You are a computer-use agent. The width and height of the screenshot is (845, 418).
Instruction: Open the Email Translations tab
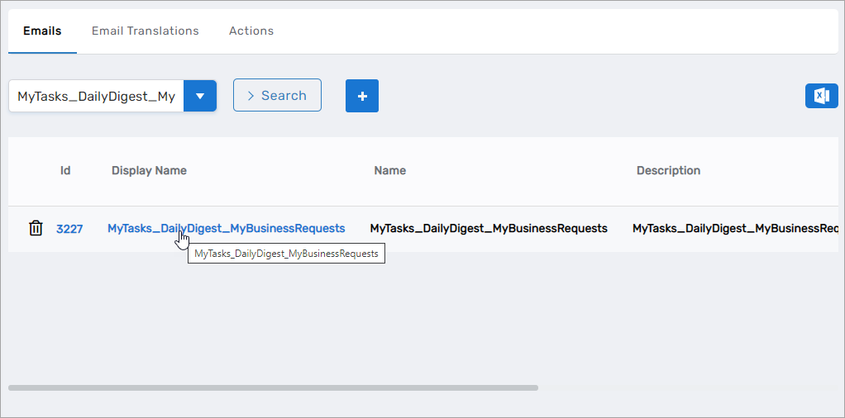(x=145, y=31)
